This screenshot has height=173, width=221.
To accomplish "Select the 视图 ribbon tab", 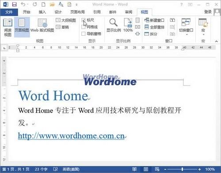I will (x=145, y=12).
